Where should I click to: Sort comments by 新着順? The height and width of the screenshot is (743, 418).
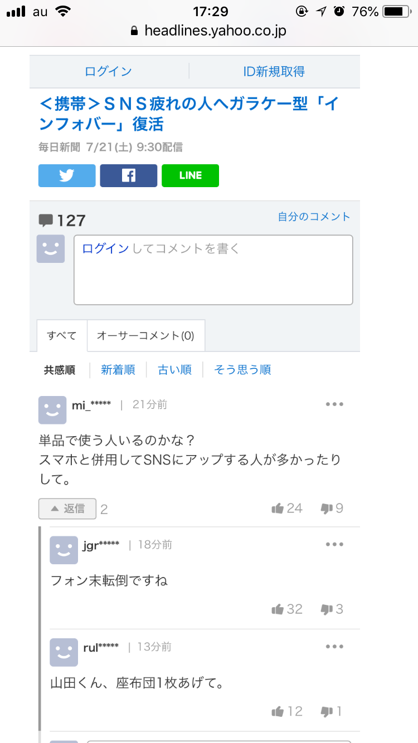tap(118, 370)
